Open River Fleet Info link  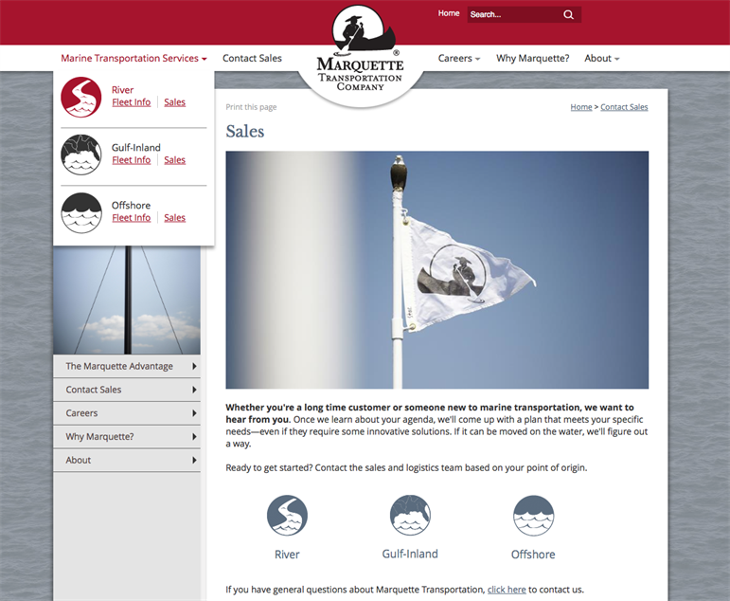(x=132, y=102)
